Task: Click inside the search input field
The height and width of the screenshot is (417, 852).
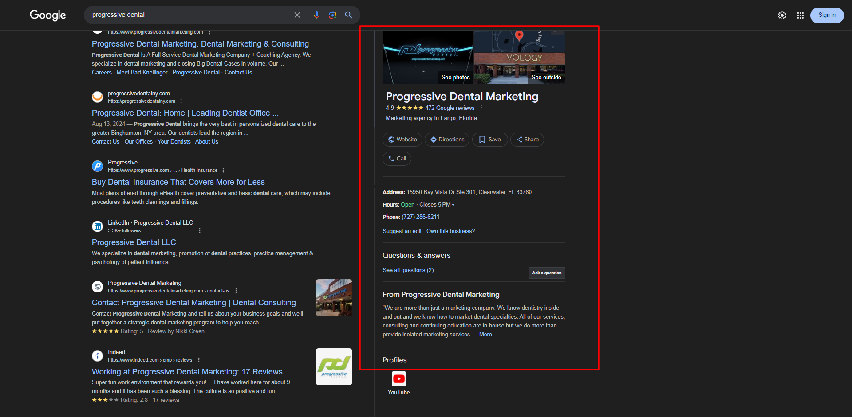Action: pos(191,15)
